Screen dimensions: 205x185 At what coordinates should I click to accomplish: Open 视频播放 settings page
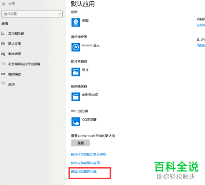14,74
